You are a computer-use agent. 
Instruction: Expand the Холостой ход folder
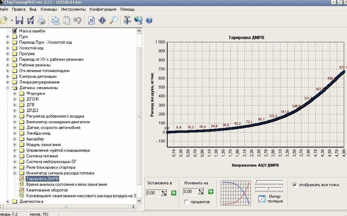tap(8, 48)
